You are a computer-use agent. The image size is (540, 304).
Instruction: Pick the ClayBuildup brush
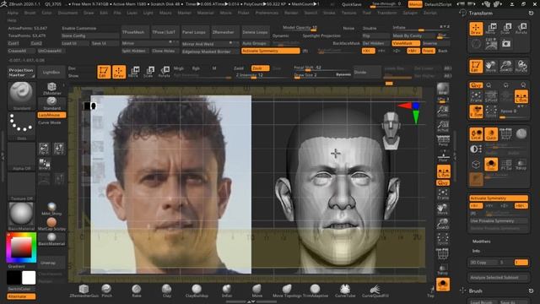[x=197, y=290]
